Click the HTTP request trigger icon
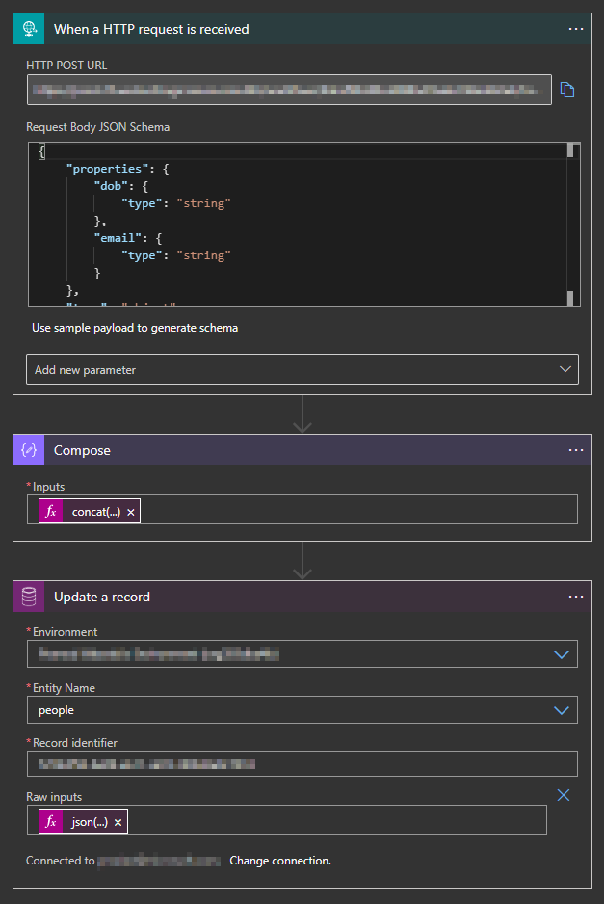 point(29,29)
